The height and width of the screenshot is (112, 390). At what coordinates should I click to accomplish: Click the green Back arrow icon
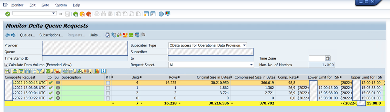(76, 14)
